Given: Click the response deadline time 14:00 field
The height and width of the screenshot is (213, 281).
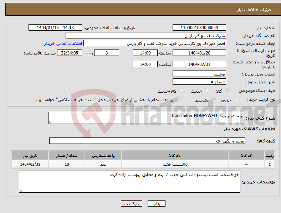Looking at the screenshot, I should pos(145,53).
